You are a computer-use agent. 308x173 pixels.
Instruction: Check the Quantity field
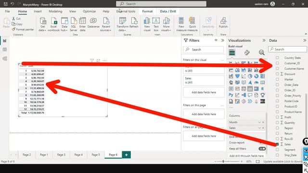[277, 123]
